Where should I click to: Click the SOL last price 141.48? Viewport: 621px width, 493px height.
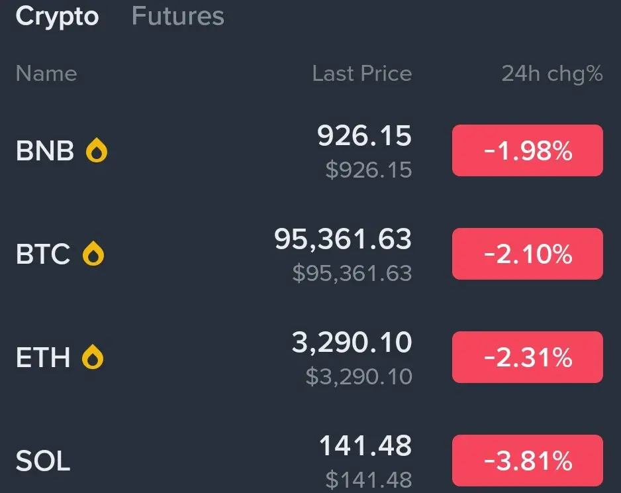(365, 446)
